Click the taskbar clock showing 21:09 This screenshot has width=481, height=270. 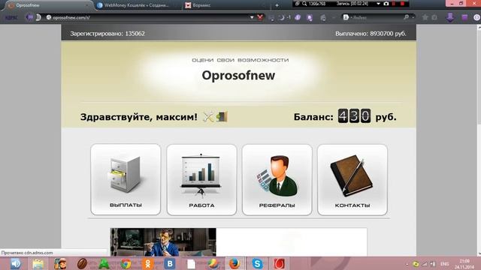pos(464,264)
